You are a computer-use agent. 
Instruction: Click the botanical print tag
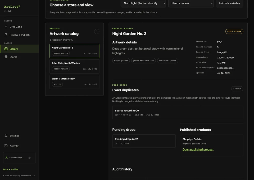click(167, 61)
